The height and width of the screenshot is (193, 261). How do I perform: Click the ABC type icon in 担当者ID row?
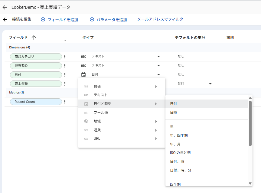[83, 66]
